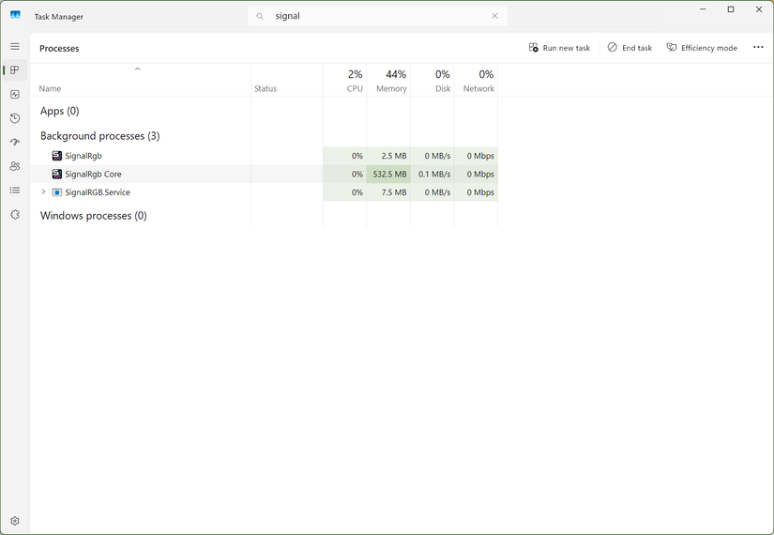This screenshot has width=774, height=535.
Task: Open the hamburger navigation menu
Action: tap(15, 46)
